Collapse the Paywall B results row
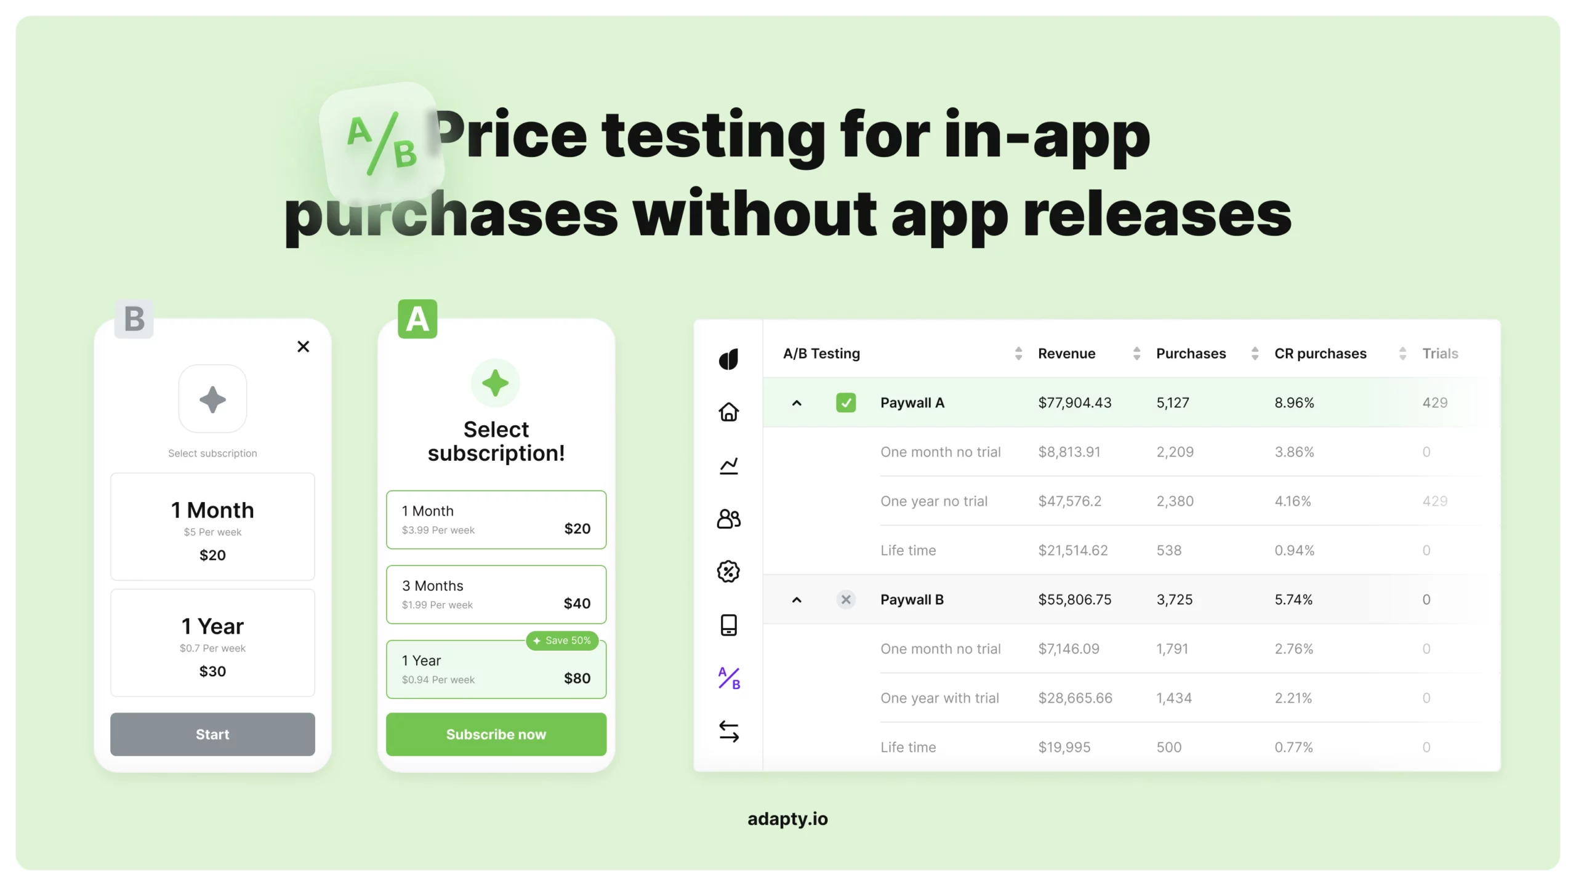This screenshot has height=886, width=1576. click(797, 599)
